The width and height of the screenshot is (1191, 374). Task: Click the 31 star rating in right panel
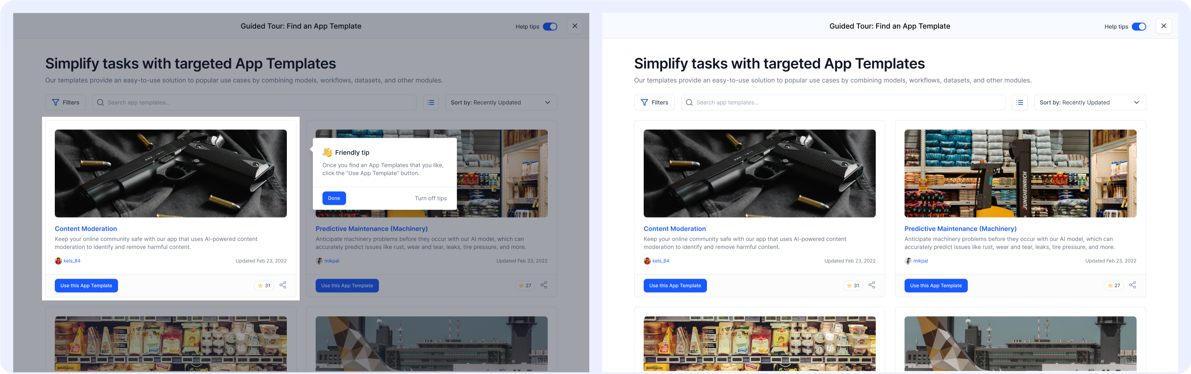(853, 285)
